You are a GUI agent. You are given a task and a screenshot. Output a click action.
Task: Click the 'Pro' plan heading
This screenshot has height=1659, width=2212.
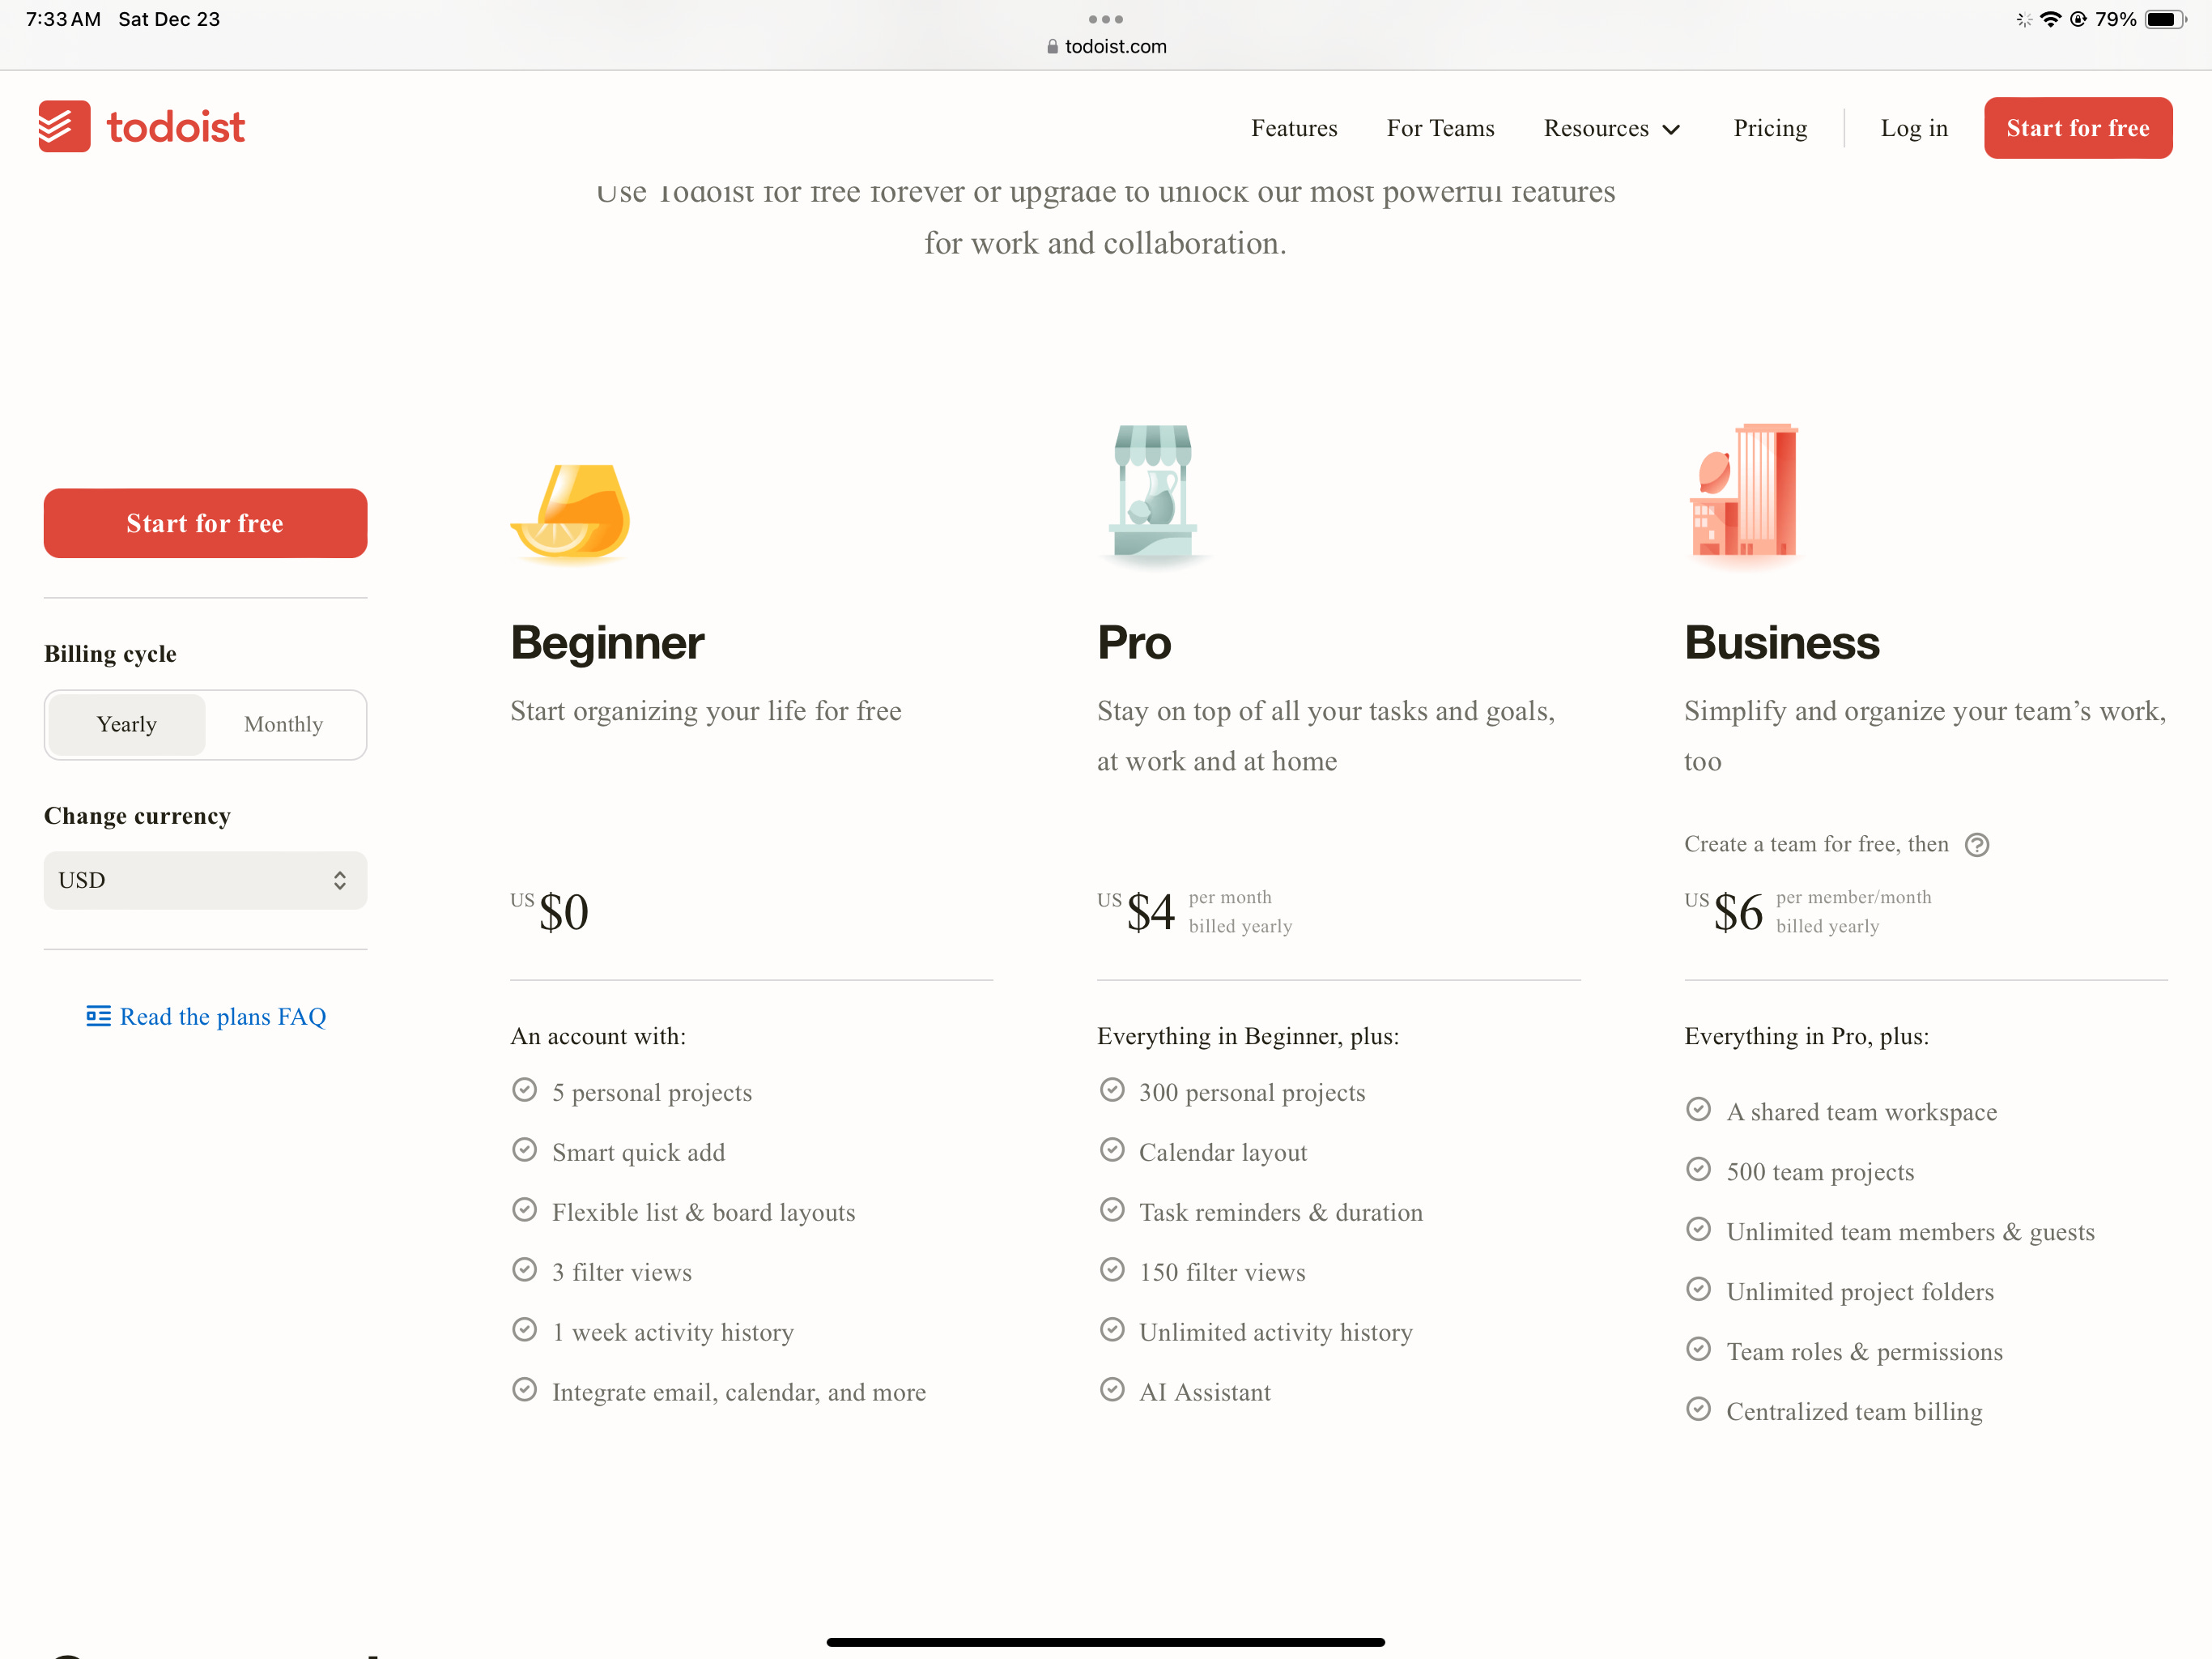coord(1134,642)
